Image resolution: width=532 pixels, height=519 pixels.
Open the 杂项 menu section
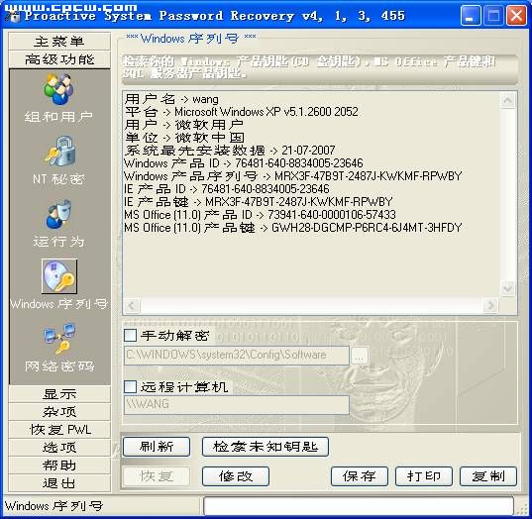click(59, 412)
